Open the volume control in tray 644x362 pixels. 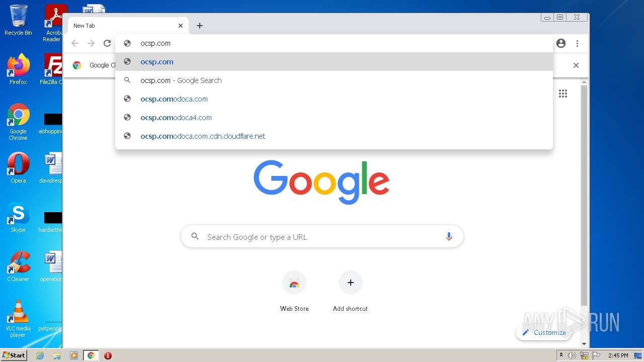572,355
